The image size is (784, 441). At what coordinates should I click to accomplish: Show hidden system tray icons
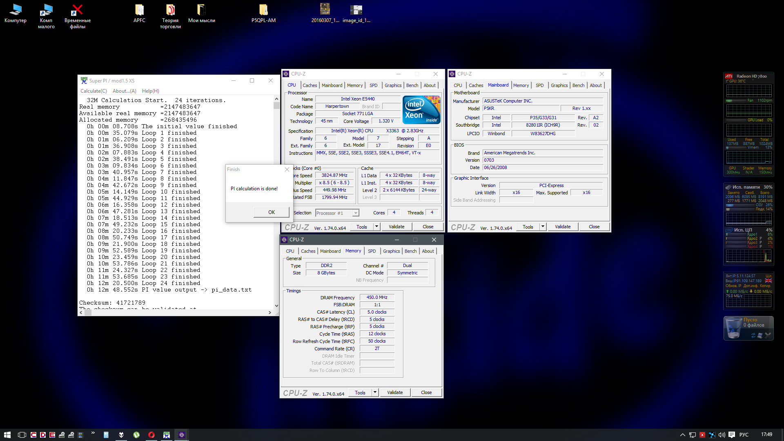tap(682, 435)
